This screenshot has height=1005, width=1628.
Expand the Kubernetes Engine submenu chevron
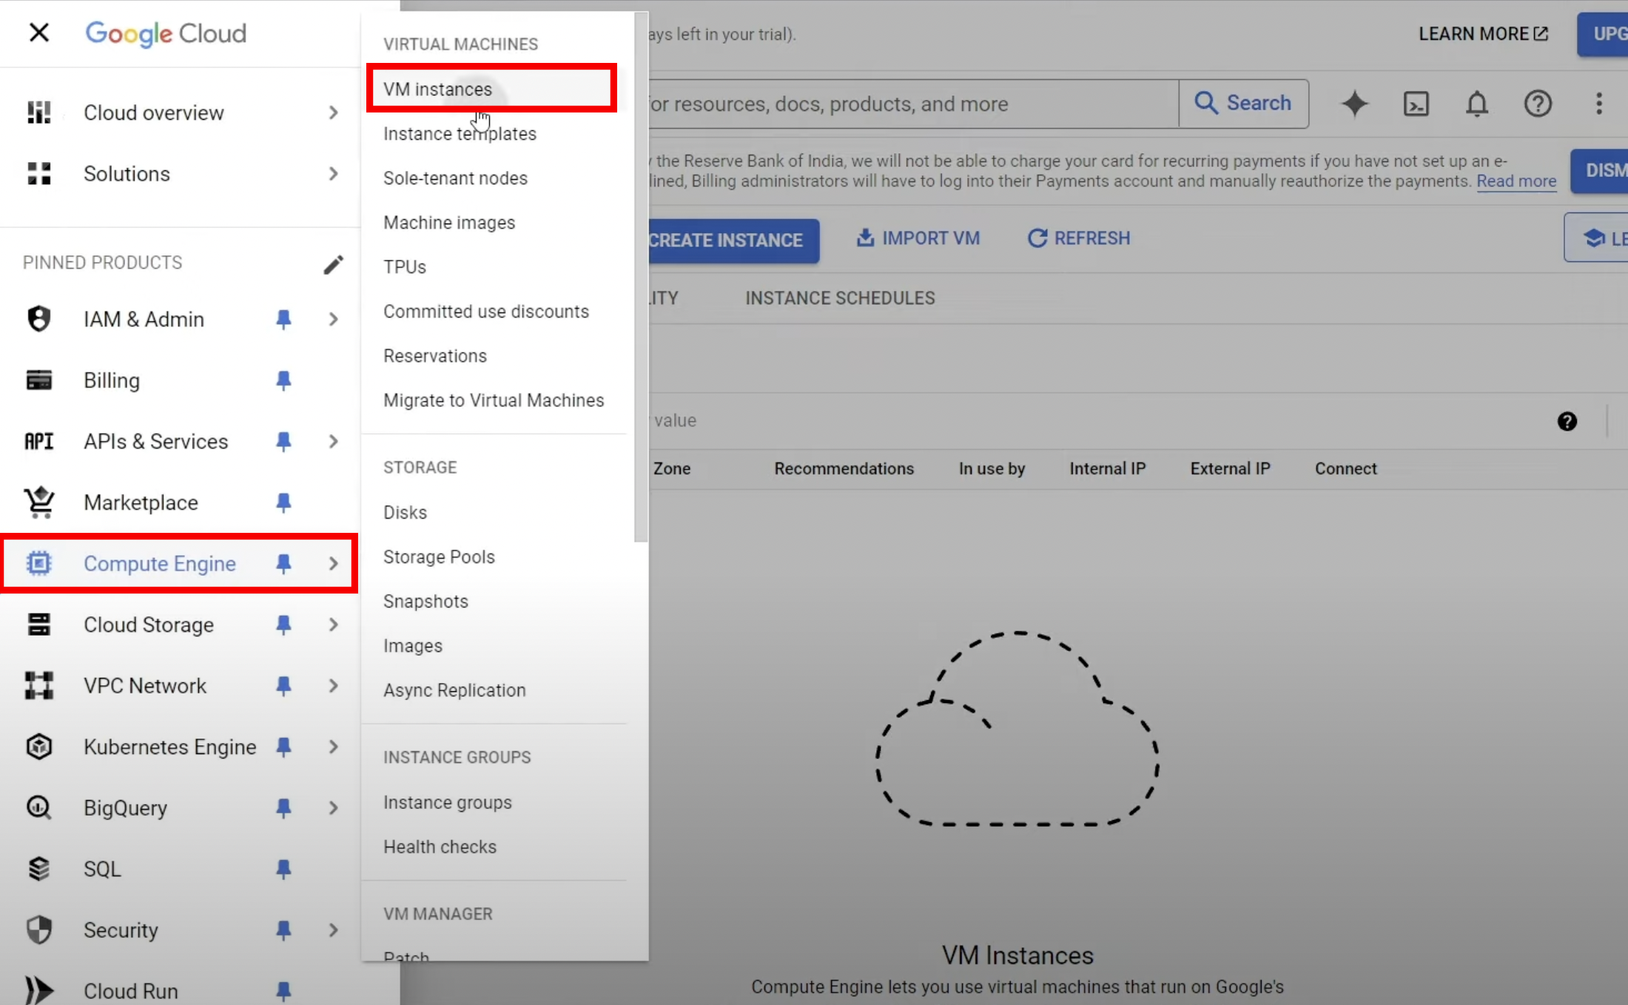[333, 747]
